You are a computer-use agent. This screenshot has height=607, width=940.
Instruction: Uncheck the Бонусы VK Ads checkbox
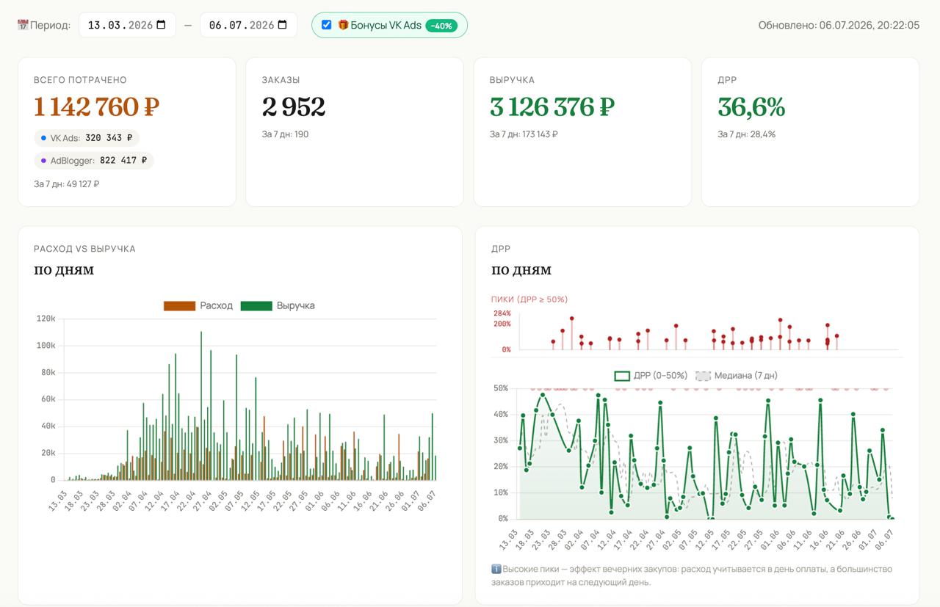point(326,25)
